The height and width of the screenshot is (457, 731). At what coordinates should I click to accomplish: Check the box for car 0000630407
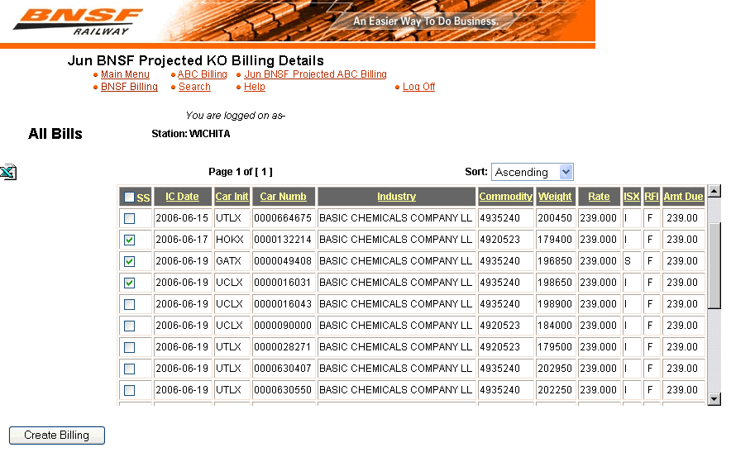coord(130,369)
